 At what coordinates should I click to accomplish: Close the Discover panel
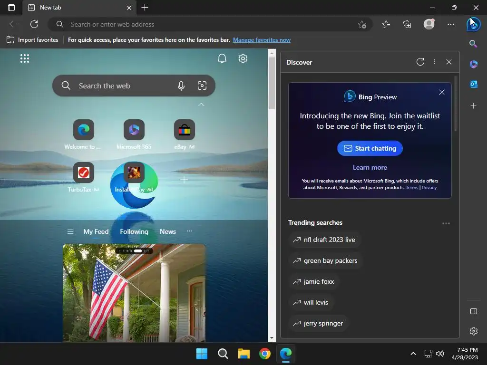449,62
